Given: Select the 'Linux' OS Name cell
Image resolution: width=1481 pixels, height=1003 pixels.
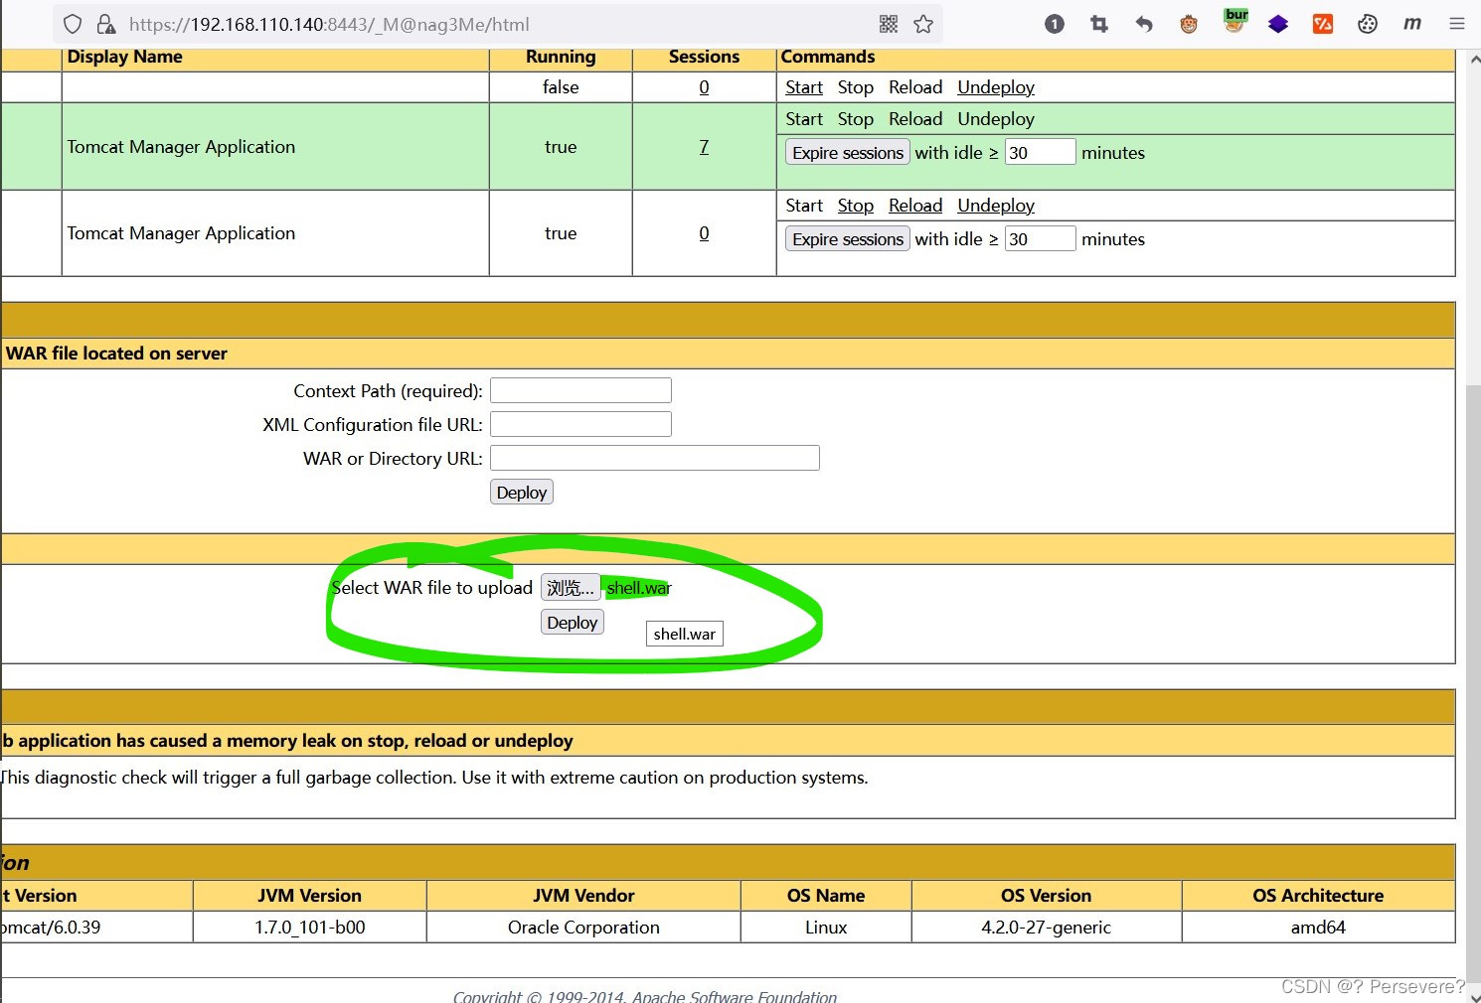Looking at the screenshot, I should click(x=826, y=928).
